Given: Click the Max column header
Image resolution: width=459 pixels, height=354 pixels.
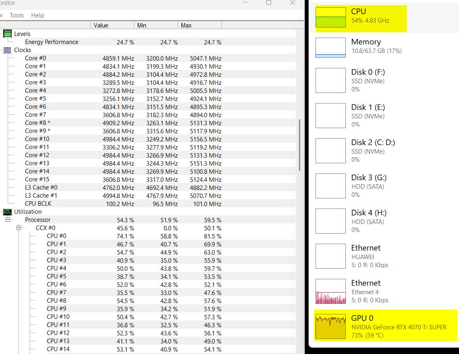Looking at the screenshot, I should pyautogui.click(x=200, y=25).
